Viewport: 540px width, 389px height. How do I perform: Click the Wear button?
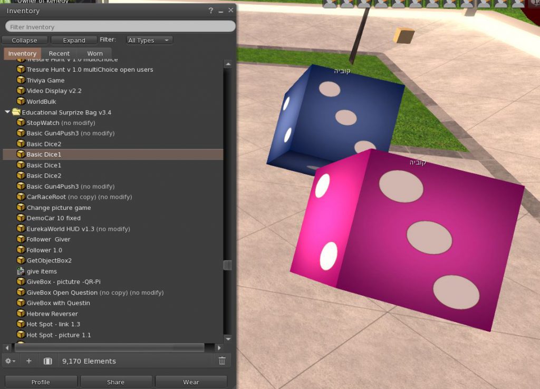(191, 382)
